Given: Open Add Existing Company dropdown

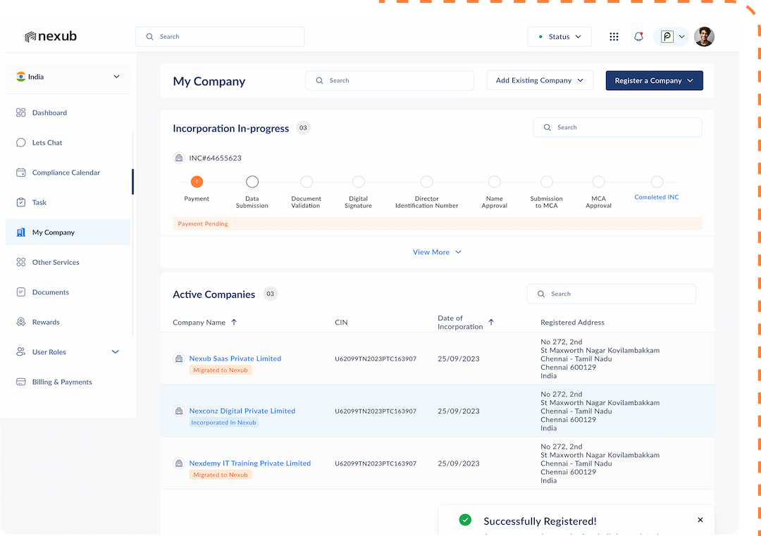Looking at the screenshot, I should pos(540,80).
